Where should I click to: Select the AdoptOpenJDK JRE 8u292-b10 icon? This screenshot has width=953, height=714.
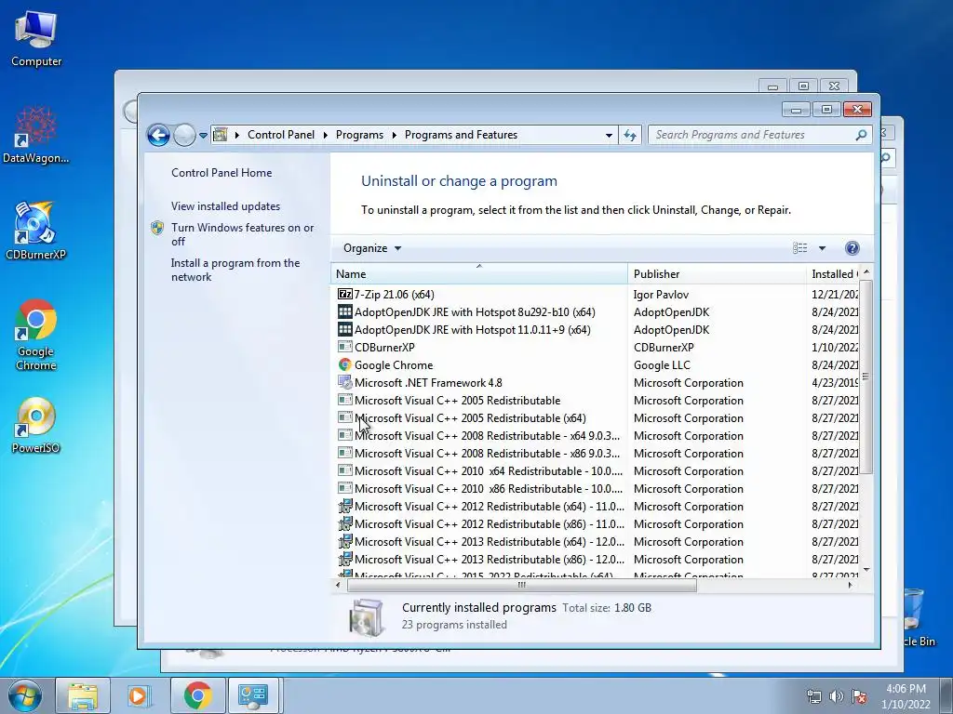tap(344, 312)
